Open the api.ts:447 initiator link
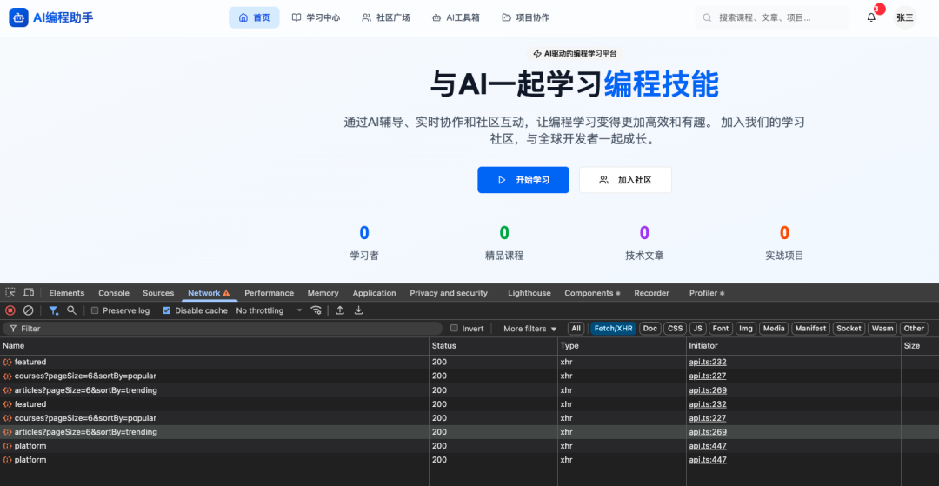The height and width of the screenshot is (486, 939). click(707, 446)
